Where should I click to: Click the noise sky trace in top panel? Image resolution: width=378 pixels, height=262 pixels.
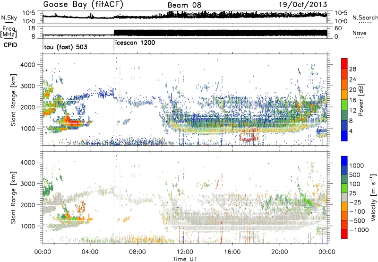(185, 15)
